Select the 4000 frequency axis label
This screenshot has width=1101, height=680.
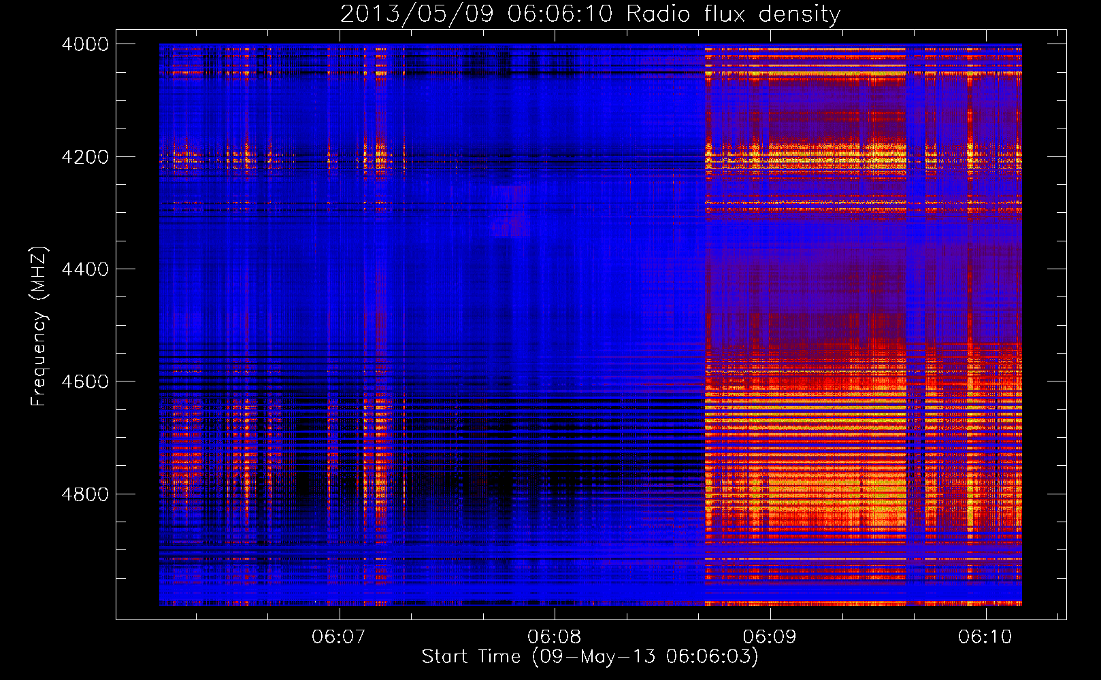coord(85,44)
